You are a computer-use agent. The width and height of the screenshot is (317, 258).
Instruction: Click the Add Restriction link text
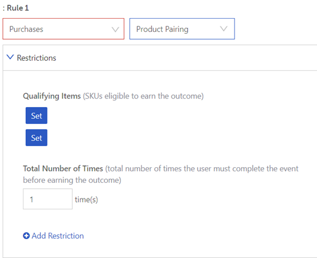58,236
